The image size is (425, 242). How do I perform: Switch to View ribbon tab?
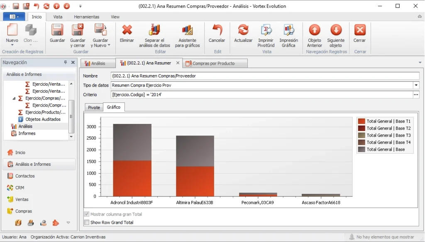115,17
